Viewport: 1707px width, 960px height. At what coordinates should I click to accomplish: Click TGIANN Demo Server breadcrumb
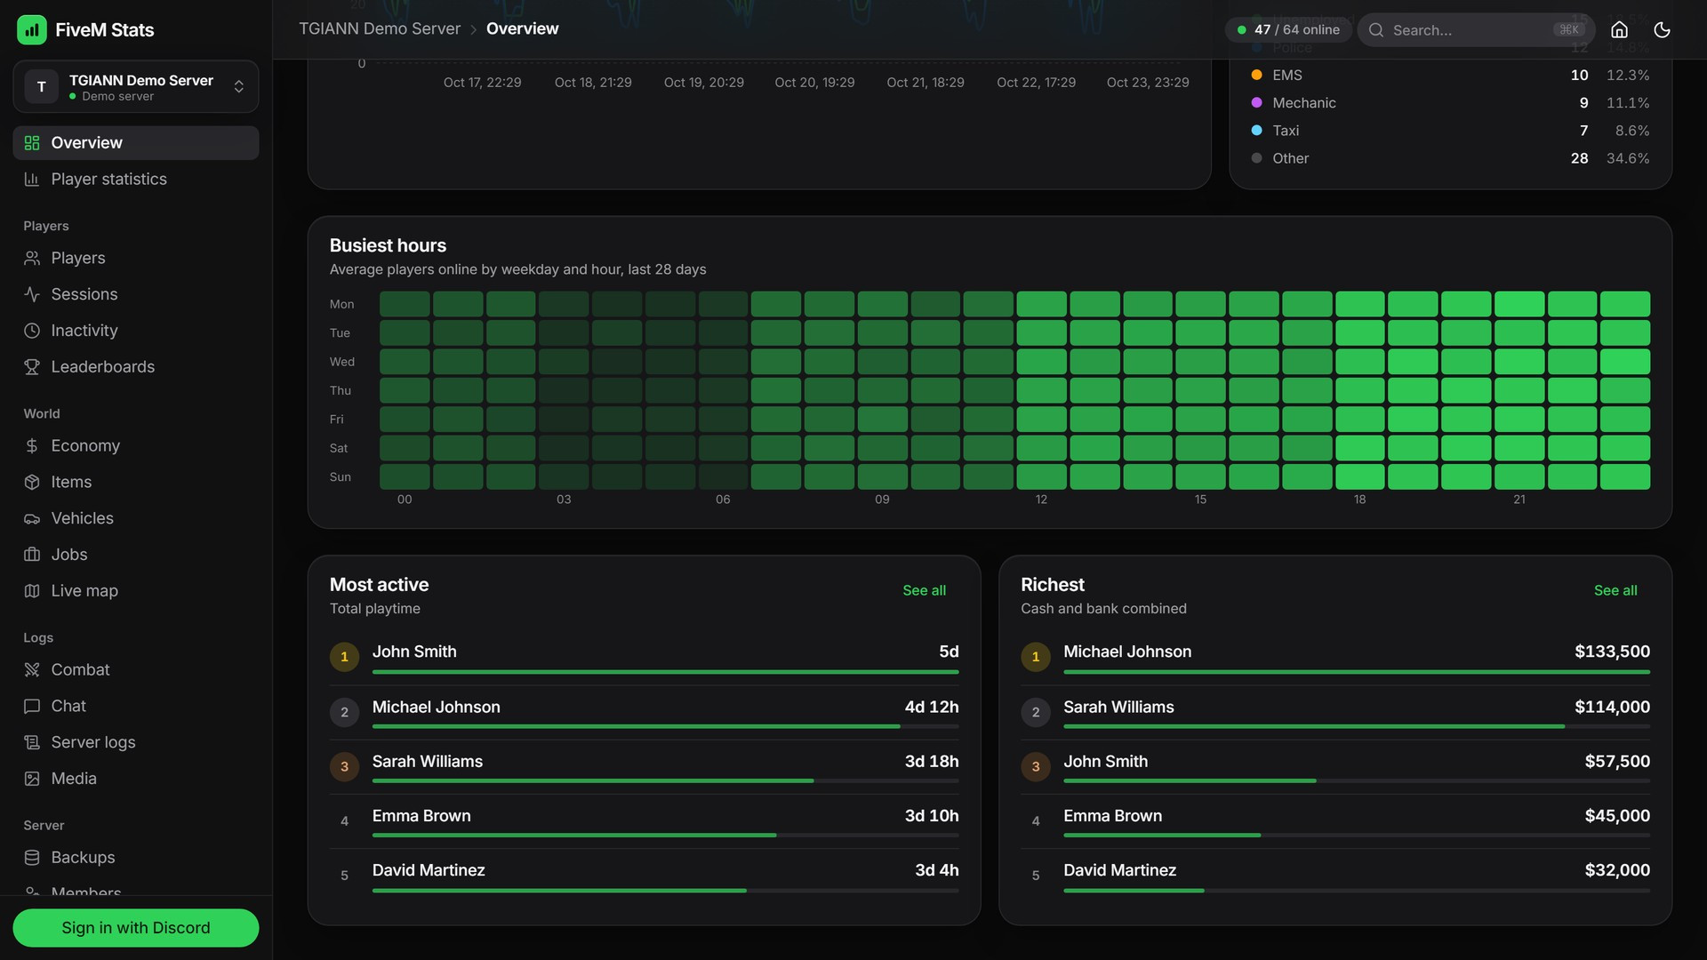tap(380, 28)
